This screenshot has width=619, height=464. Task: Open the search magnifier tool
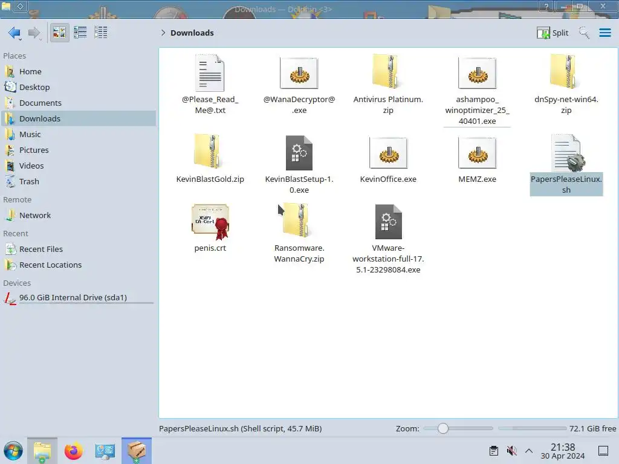click(x=584, y=33)
